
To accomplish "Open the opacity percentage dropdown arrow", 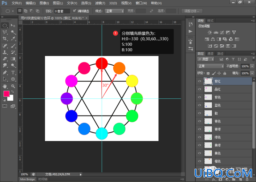I will point(252,66).
